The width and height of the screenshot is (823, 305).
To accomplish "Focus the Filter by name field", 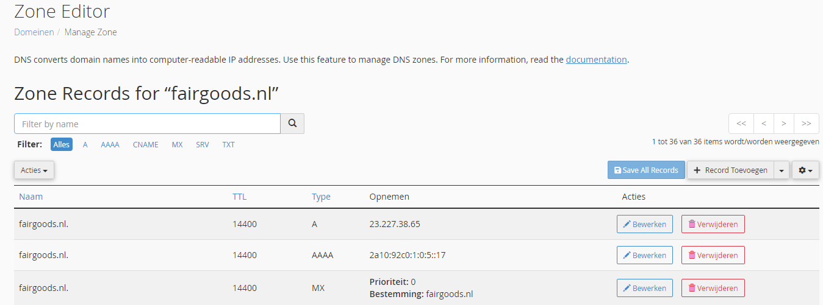I will point(147,124).
